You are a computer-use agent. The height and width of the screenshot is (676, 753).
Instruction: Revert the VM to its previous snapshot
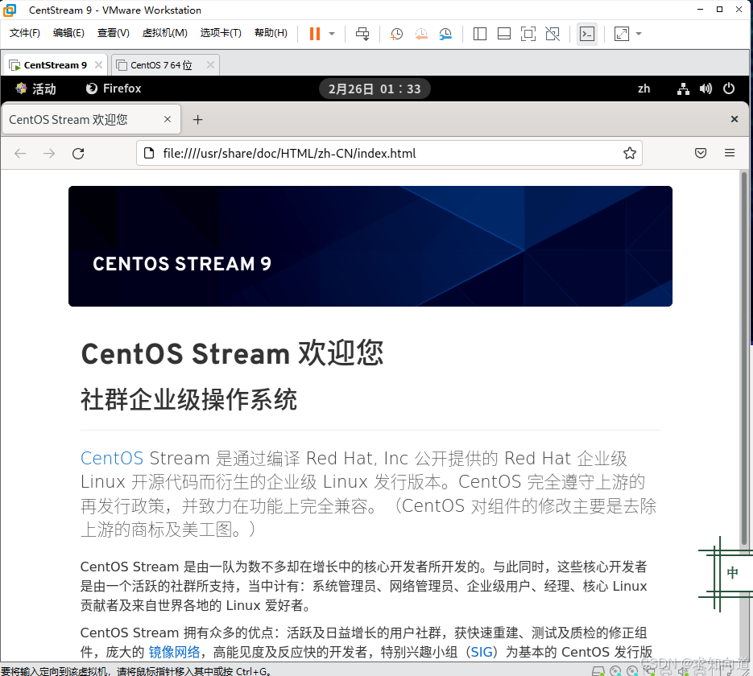click(x=421, y=34)
